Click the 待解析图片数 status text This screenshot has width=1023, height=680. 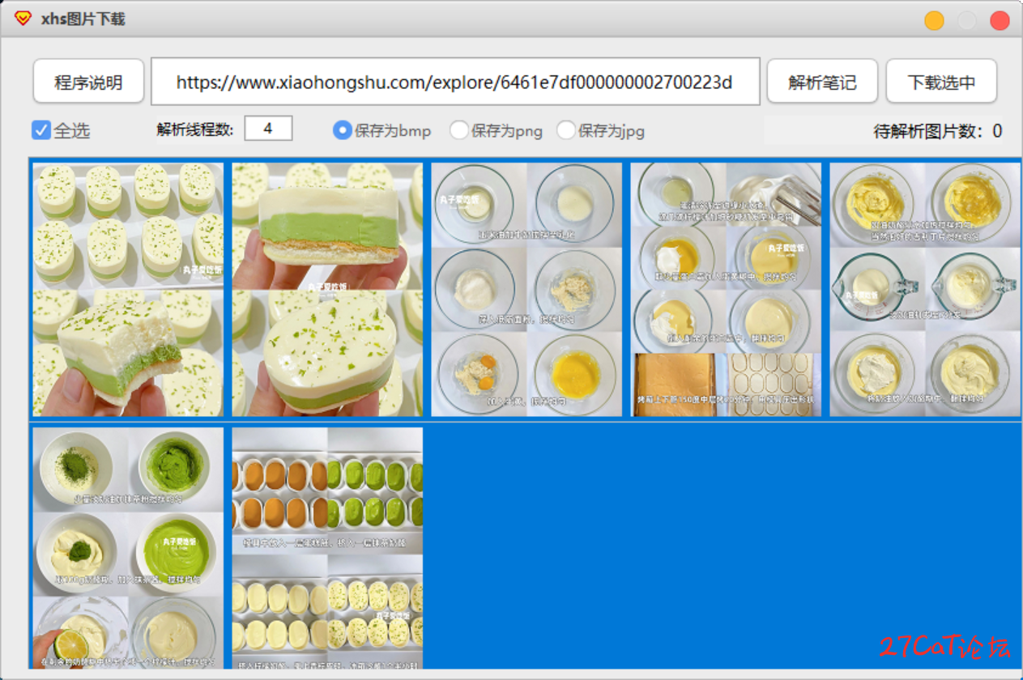tap(938, 131)
